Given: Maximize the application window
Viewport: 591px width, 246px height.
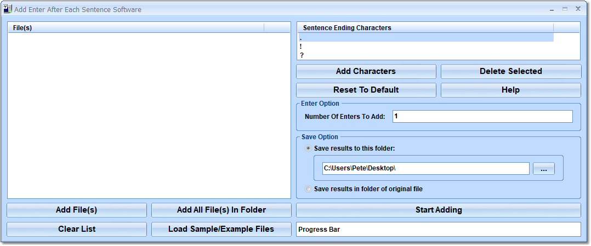Looking at the screenshot, I should point(565,9).
